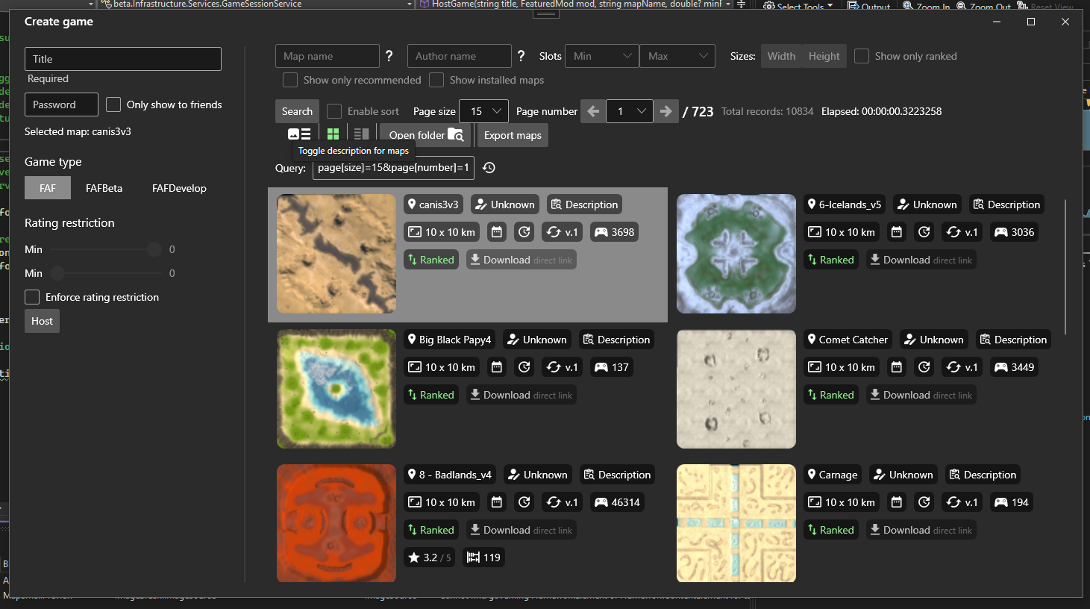
Task: Click games played 46314 chip
Action: [x=617, y=502]
